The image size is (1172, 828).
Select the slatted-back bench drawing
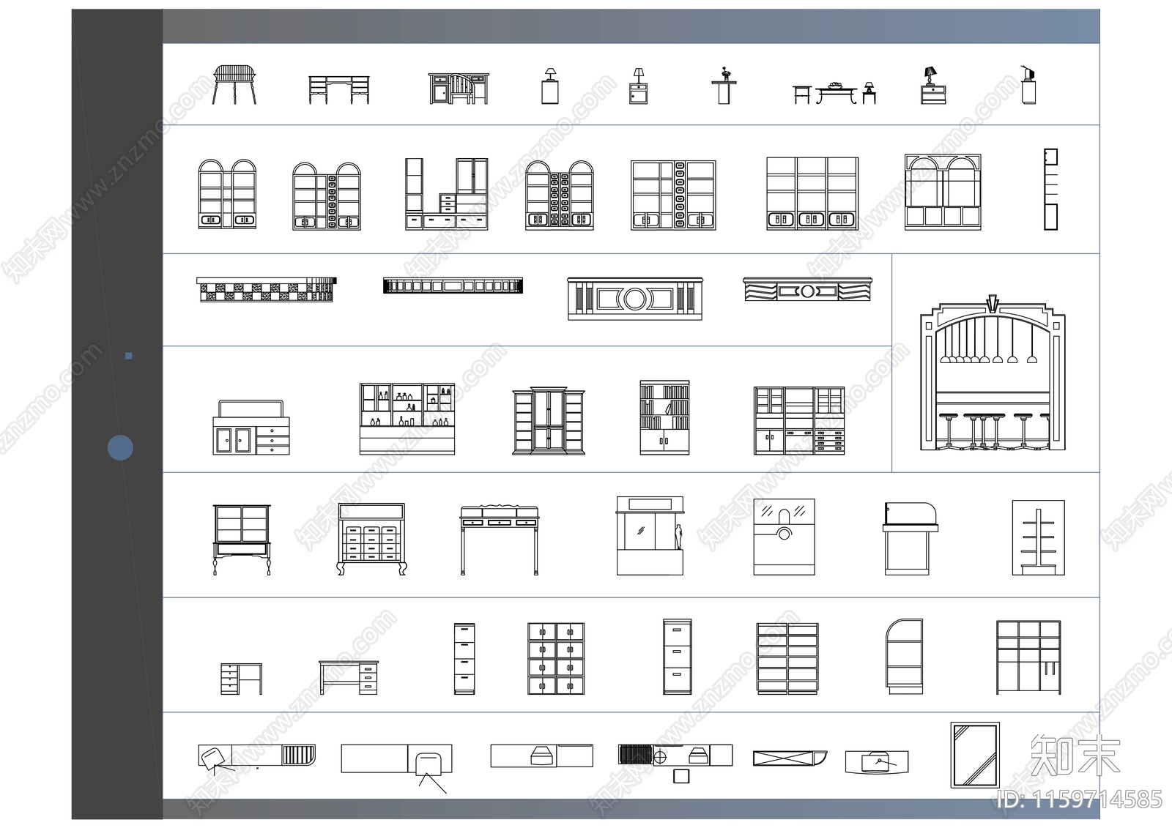point(234,84)
